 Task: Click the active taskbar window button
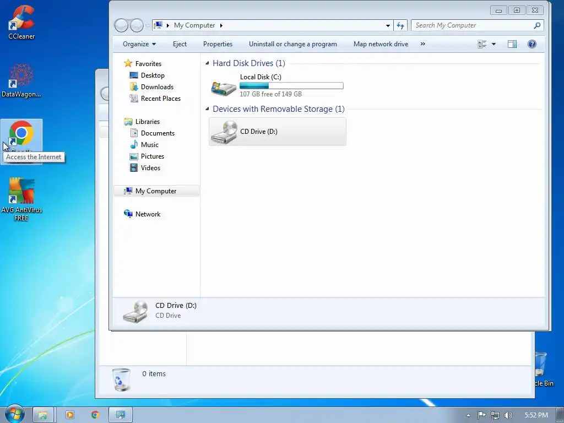tap(121, 415)
